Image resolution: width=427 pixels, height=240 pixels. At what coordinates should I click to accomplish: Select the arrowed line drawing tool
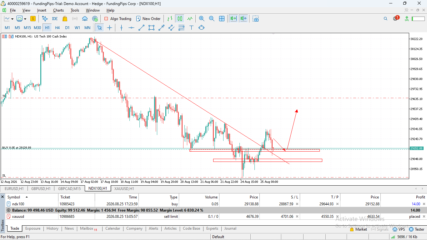tap(161, 27)
